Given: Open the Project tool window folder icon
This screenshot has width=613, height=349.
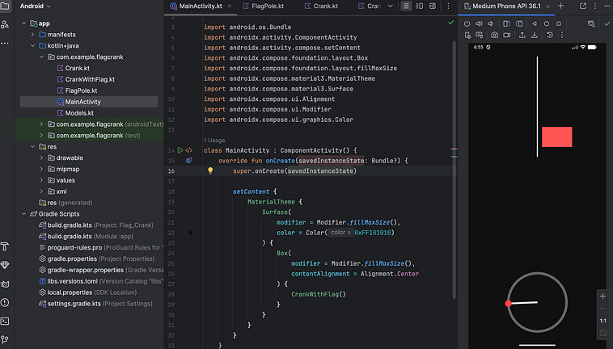Looking at the screenshot, I should pyautogui.click(x=5, y=6).
